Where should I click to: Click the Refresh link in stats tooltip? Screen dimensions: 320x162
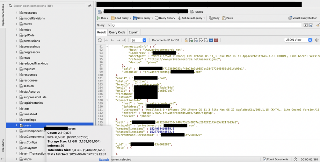tap(104, 159)
